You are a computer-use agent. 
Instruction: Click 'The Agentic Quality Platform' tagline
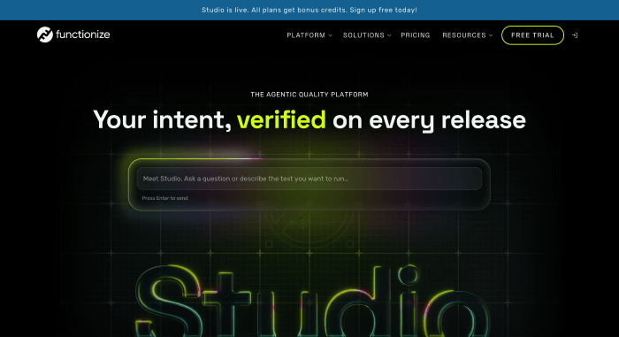[309, 95]
